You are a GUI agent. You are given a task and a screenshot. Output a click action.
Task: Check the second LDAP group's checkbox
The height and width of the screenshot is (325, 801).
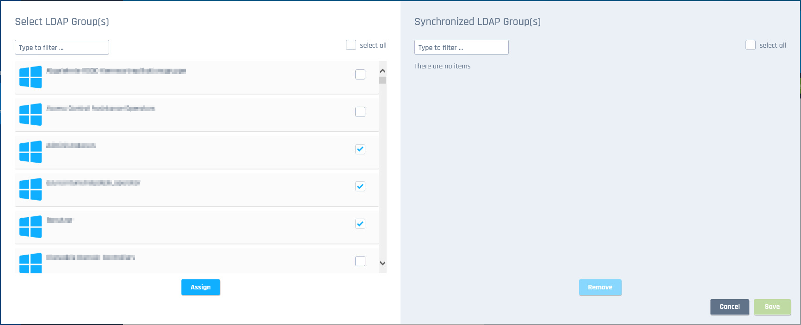[360, 112]
